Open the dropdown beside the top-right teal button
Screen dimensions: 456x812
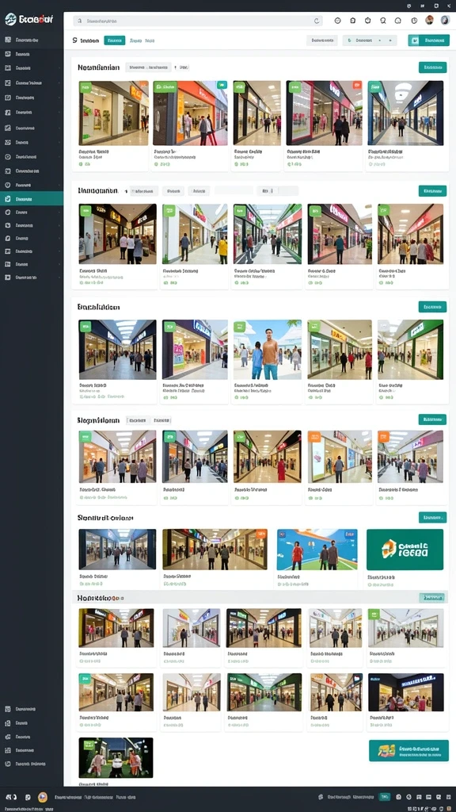[x=369, y=40]
